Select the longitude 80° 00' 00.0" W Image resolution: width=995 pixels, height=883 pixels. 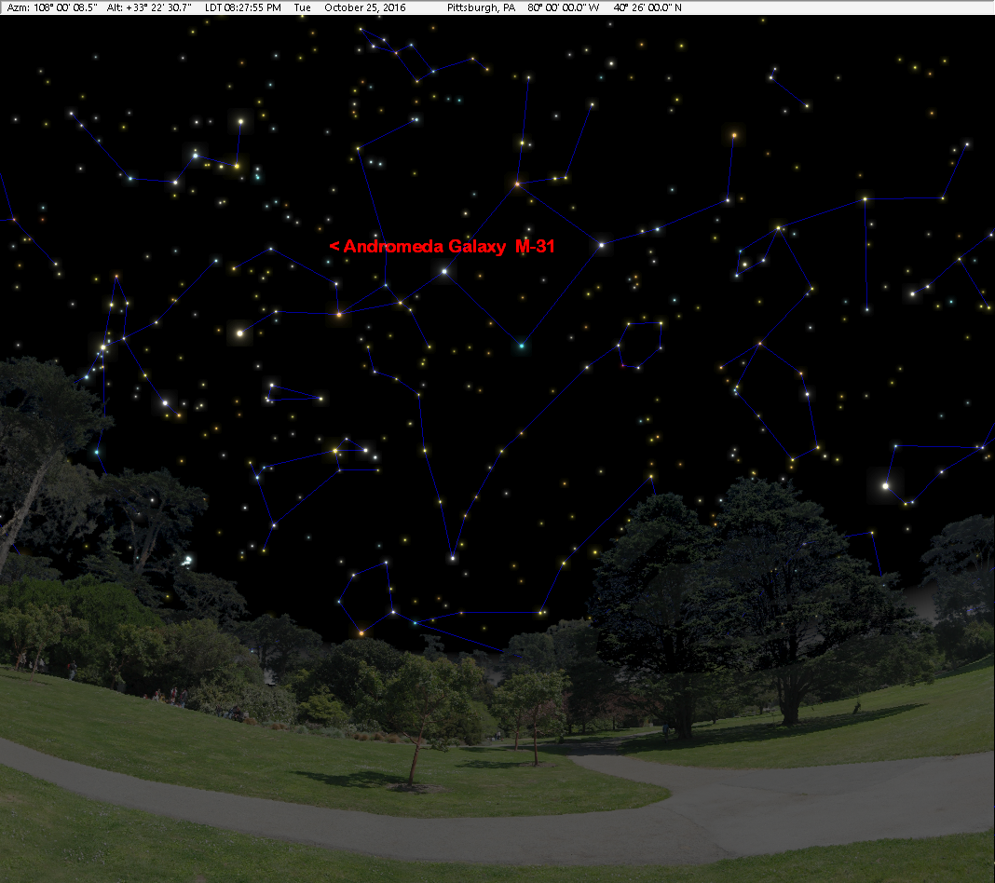(x=564, y=7)
